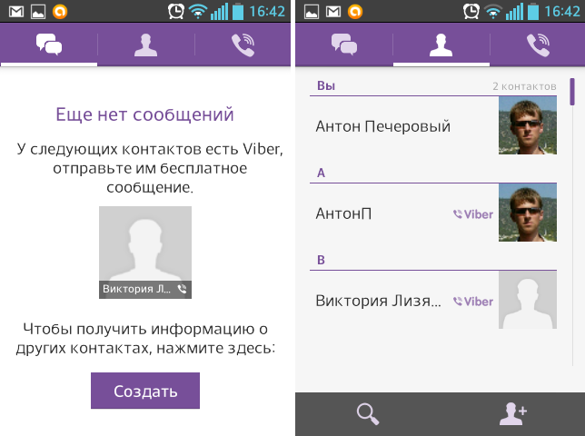Select the Contacts tab in right screen
Screen dimensions: 585x436
tap(441, 45)
